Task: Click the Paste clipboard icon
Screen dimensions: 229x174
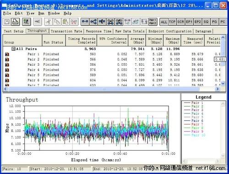Action: (65, 22)
